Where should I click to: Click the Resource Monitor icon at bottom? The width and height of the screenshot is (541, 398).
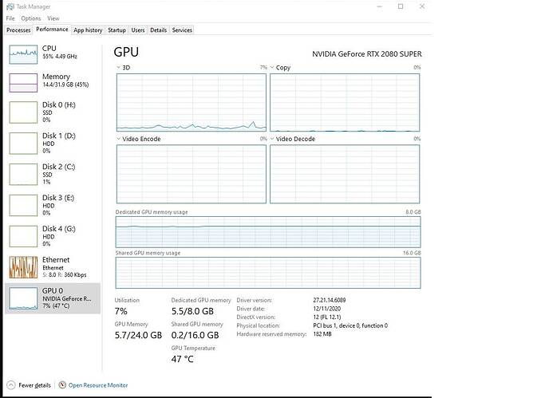coord(62,385)
